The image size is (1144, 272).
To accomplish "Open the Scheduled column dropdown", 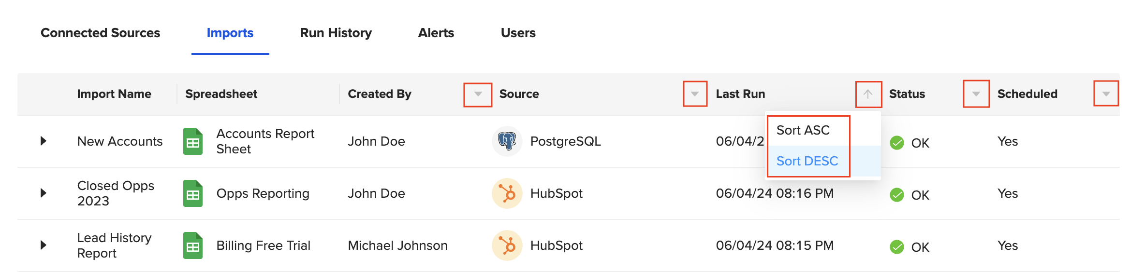I will tap(1106, 94).
